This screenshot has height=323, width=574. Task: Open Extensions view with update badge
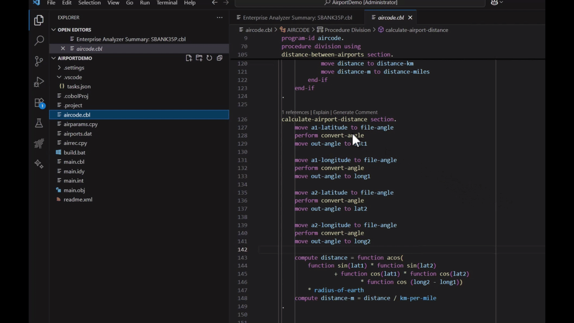(x=39, y=103)
